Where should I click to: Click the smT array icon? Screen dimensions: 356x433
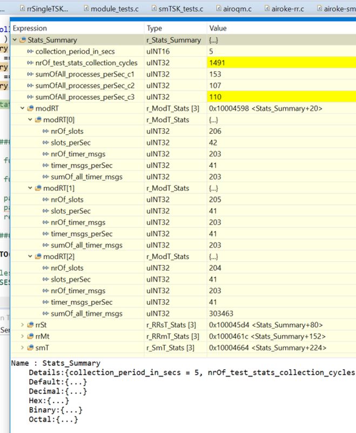point(30,347)
